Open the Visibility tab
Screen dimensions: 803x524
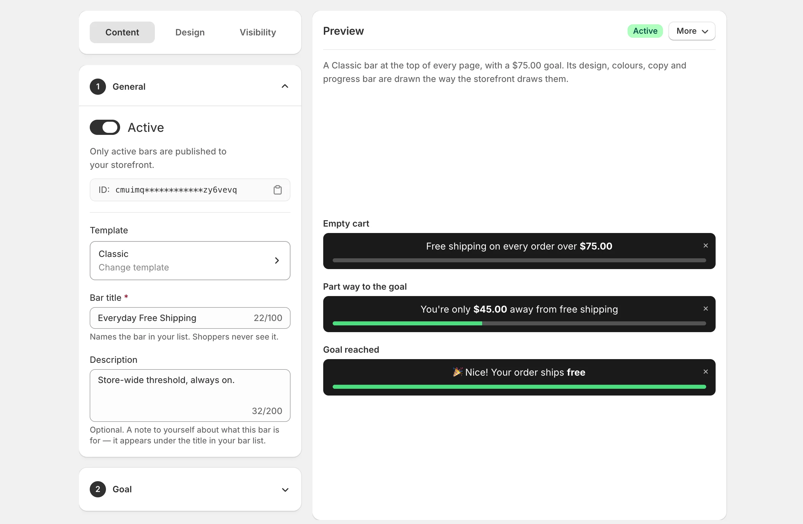[x=258, y=32]
